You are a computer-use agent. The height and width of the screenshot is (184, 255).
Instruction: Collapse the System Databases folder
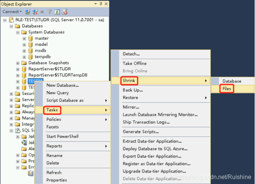point(18,32)
